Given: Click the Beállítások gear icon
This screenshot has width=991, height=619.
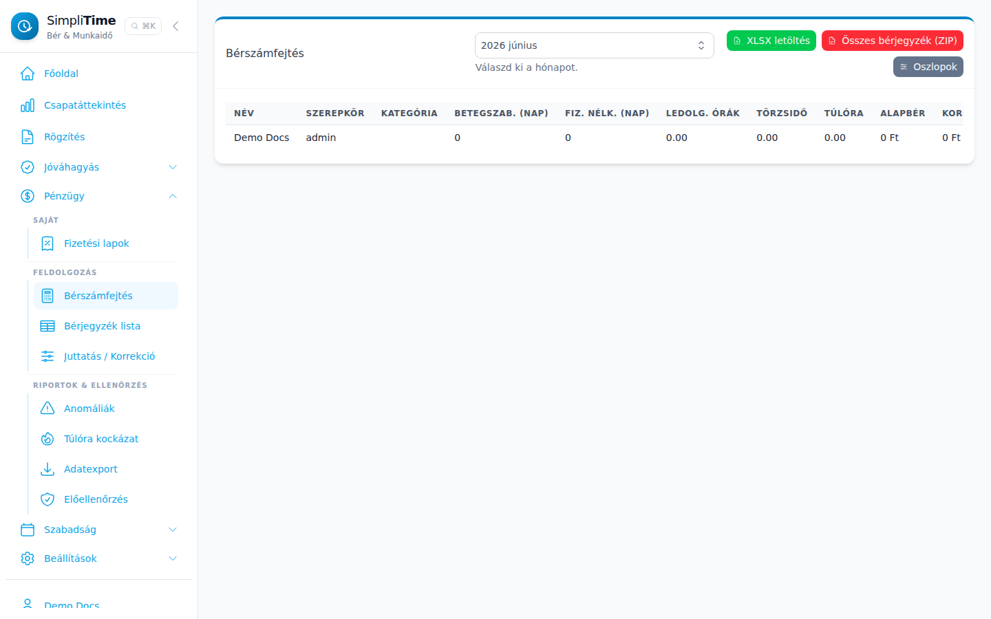Looking at the screenshot, I should click(28, 558).
